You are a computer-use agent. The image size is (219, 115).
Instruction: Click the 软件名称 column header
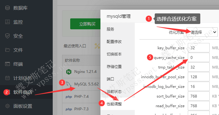[x=72, y=60]
